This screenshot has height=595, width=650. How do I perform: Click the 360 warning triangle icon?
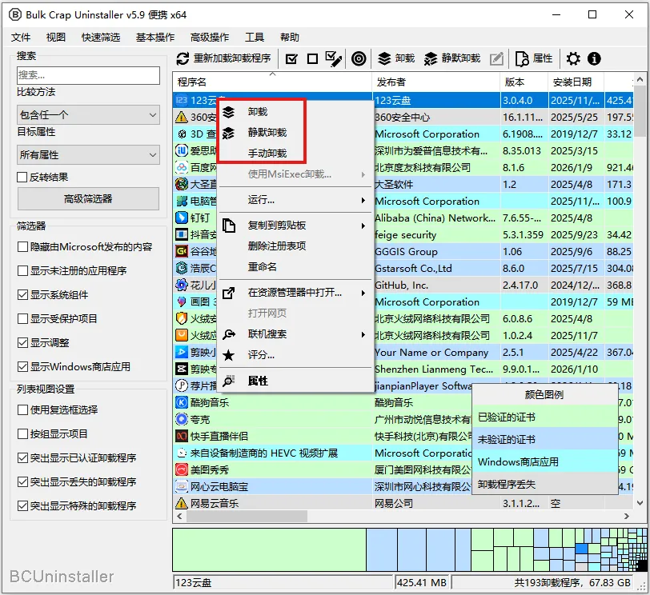click(181, 118)
